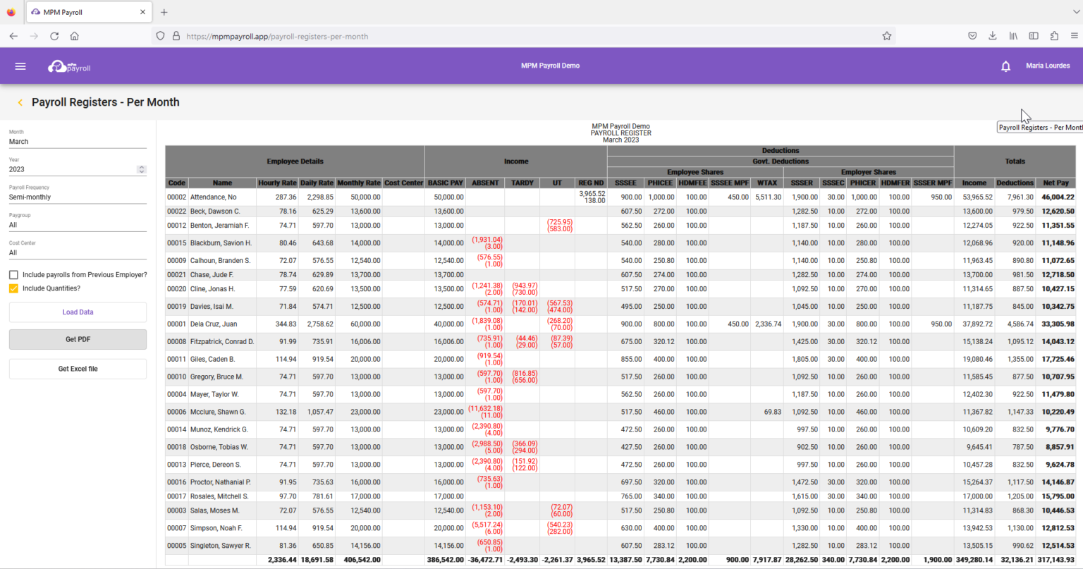1083x569 pixels.
Task: Open a new browser tab
Action: (x=164, y=12)
